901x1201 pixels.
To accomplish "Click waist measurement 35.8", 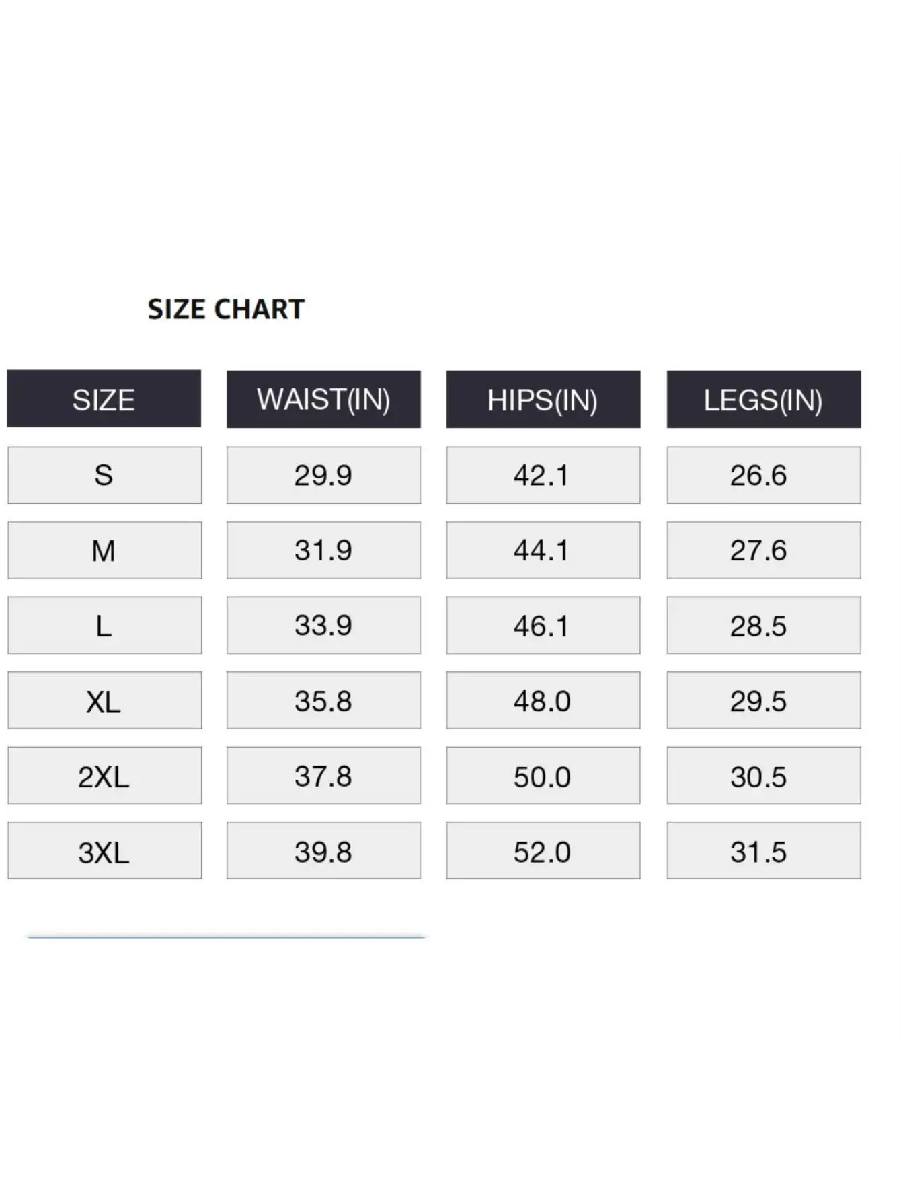I will (x=323, y=700).
